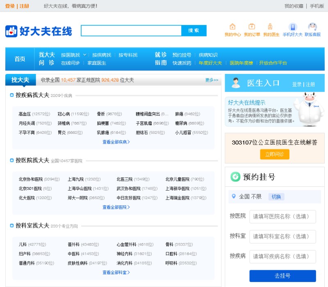Open 呼吸科 department link
328x287 pixels.
pyautogui.click(x=171, y=263)
